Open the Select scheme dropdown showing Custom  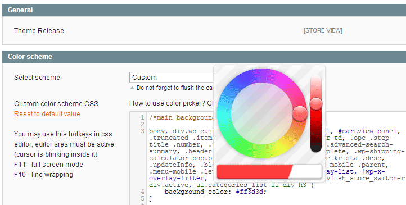[x=172, y=78]
